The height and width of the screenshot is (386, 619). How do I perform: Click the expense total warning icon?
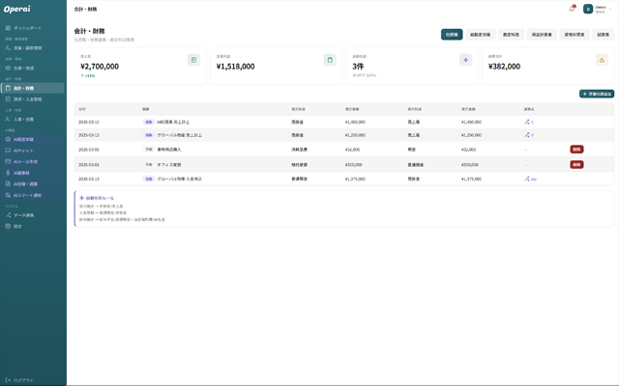tap(602, 60)
